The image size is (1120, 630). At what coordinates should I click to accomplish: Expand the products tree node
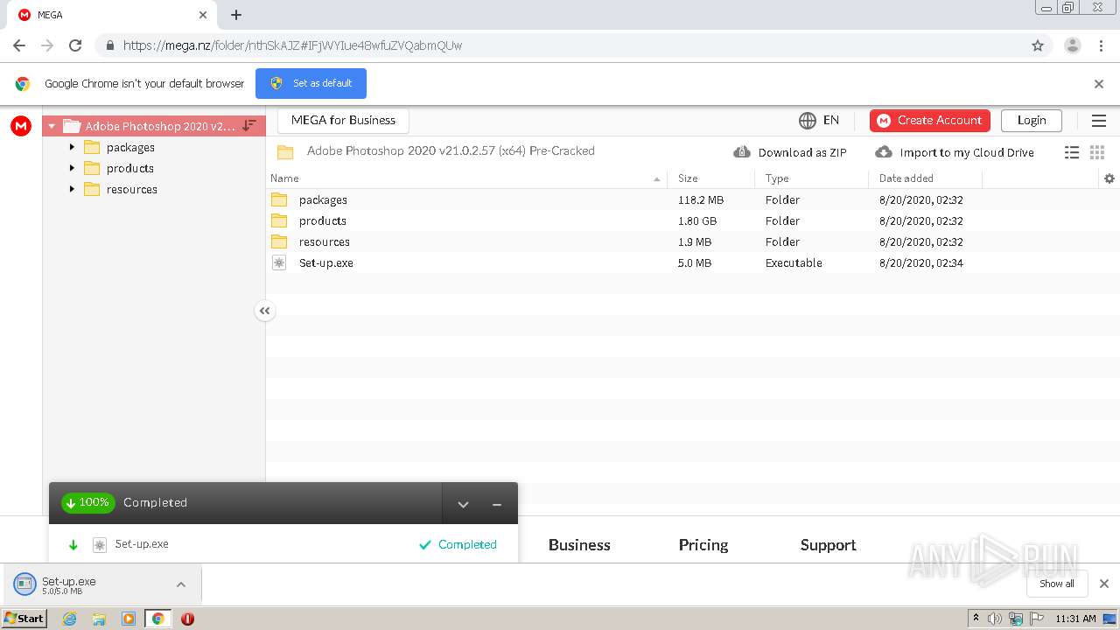click(x=72, y=168)
